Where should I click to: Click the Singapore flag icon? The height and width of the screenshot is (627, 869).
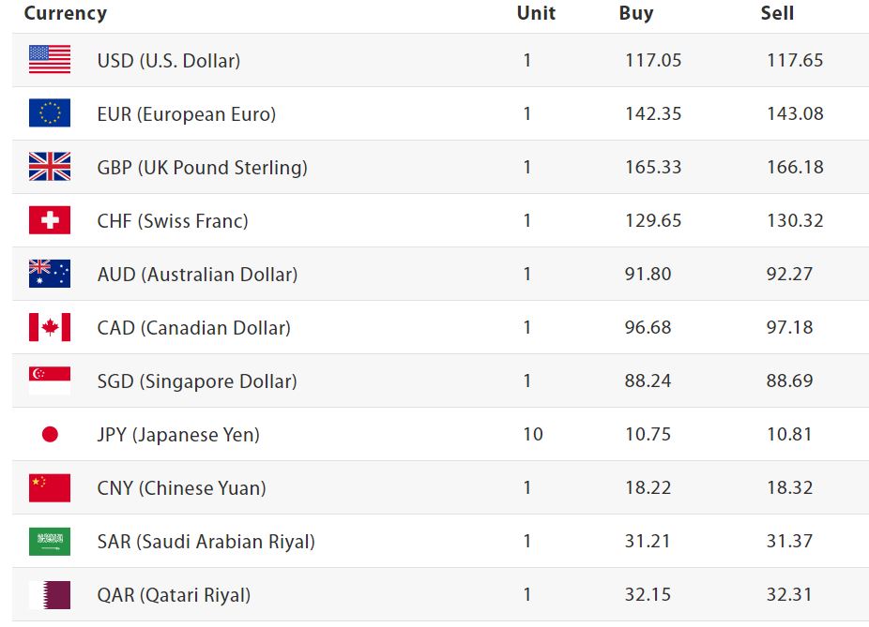(50, 381)
